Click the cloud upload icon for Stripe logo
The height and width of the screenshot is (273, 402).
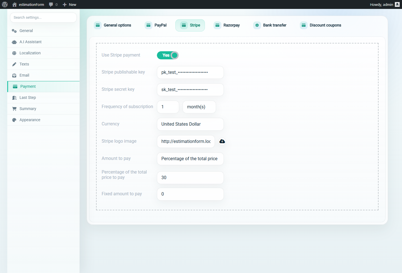click(x=222, y=142)
